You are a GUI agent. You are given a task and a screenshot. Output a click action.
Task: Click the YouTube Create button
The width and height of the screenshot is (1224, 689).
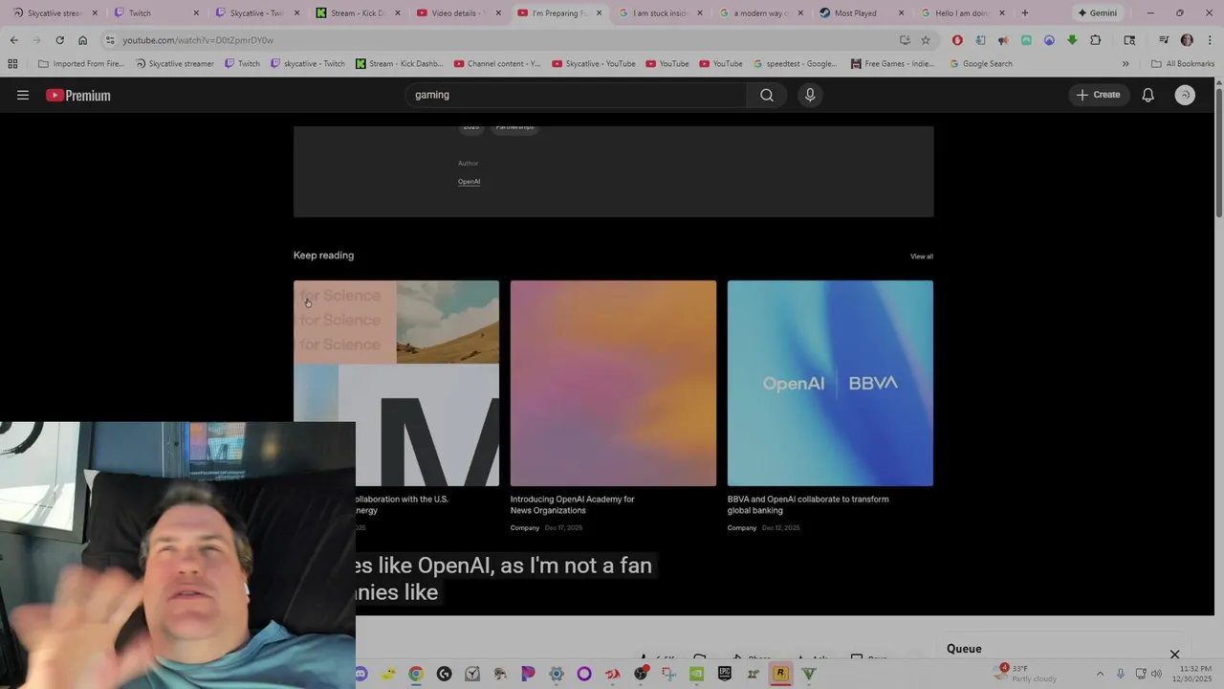pyautogui.click(x=1098, y=95)
